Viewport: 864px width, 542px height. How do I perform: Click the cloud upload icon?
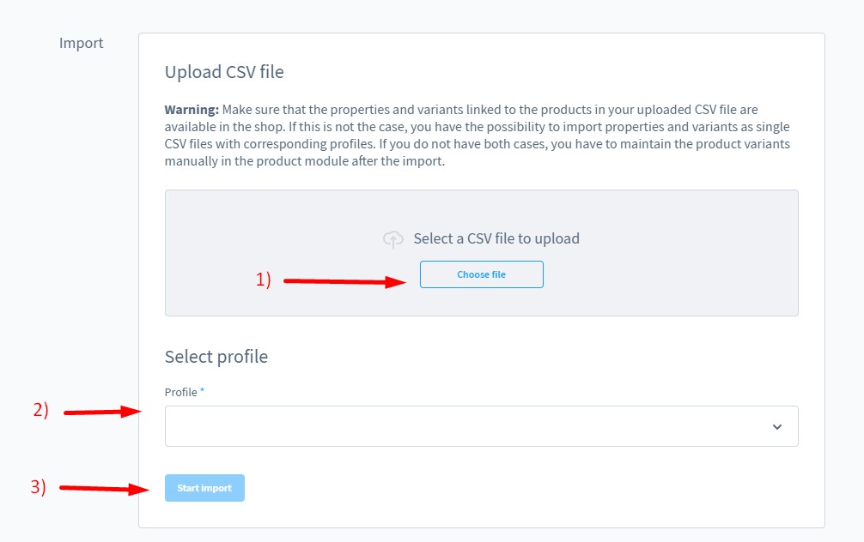pos(392,238)
